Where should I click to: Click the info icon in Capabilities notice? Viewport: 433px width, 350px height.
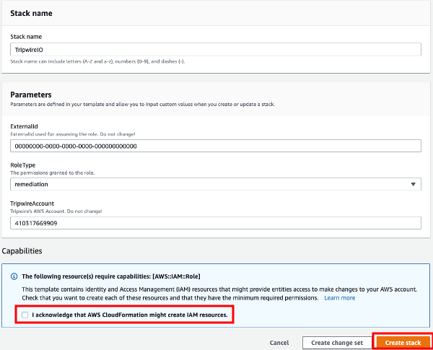[x=14, y=276]
